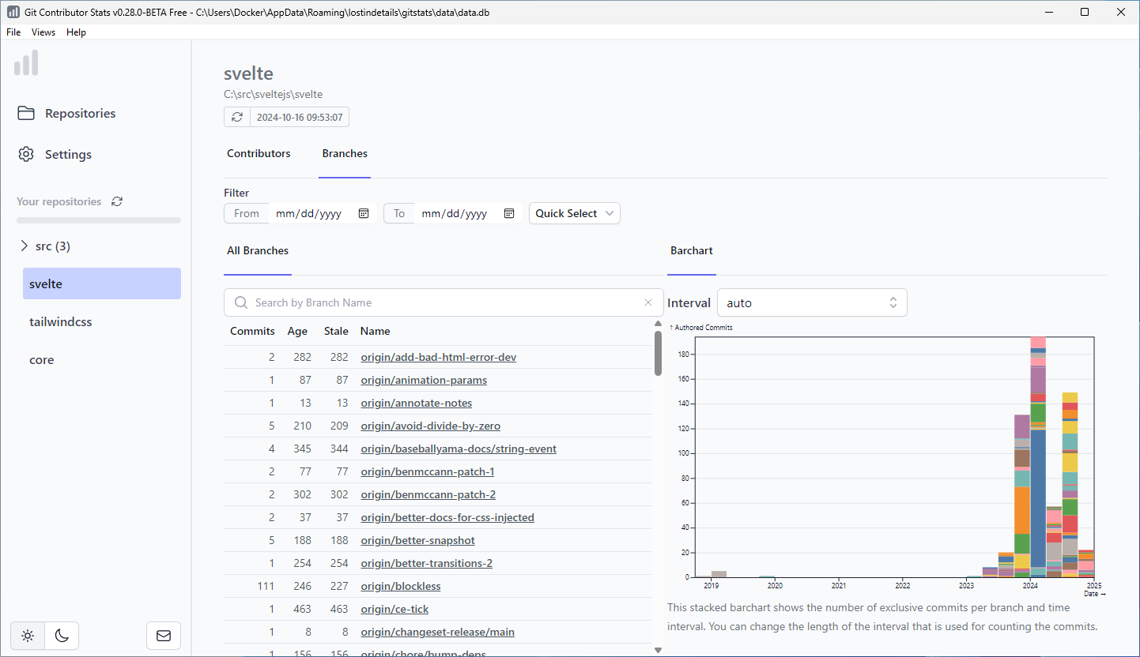Sort by the Name column header
Image resolution: width=1140 pixels, height=657 pixels.
tap(376, 331)
